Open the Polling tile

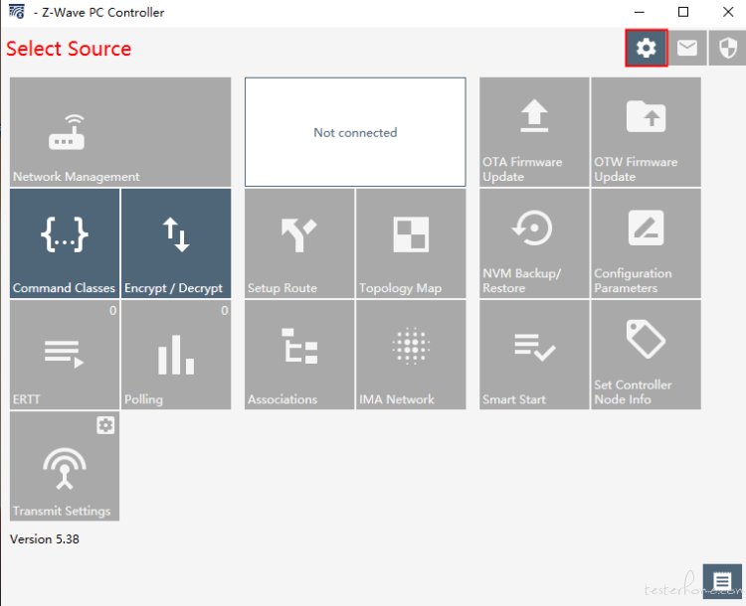tap(176, 355)
